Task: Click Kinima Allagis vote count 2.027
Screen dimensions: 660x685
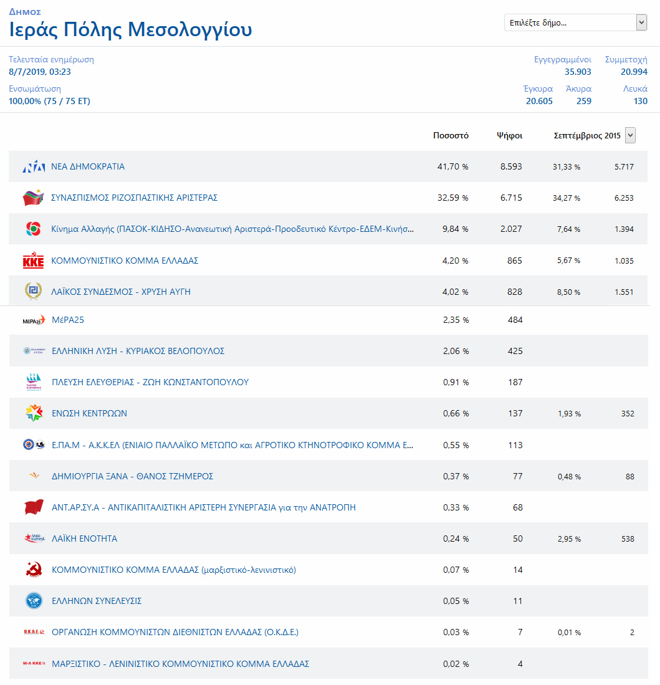Action: [x=511, y=229]
